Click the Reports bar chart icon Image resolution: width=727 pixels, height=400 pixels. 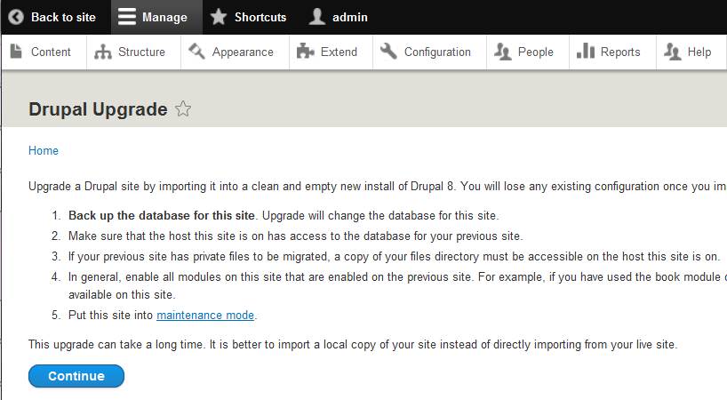[586, 52]
